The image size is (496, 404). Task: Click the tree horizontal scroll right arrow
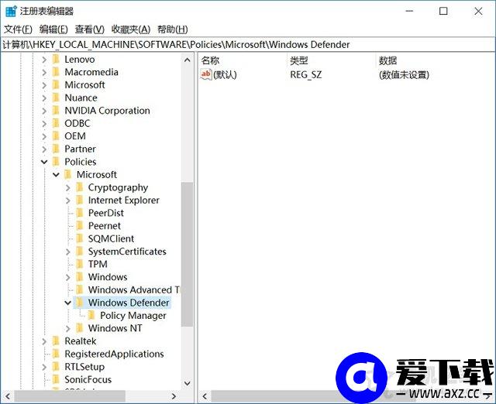[x=174, y=396]
